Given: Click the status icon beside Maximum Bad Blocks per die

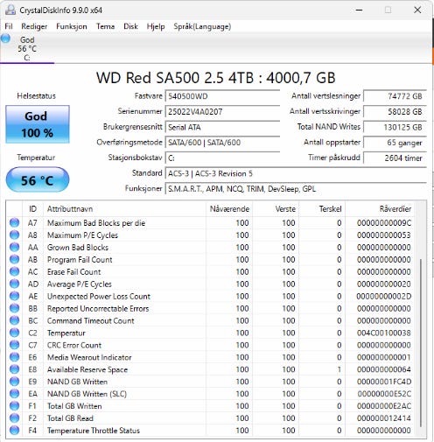Looking at the screenshot, I should coord(14,222).
